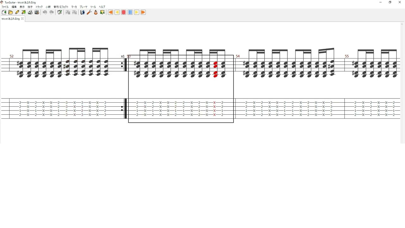Open the 小節 menu
405x228 pixels.
[x=48, y=7]
